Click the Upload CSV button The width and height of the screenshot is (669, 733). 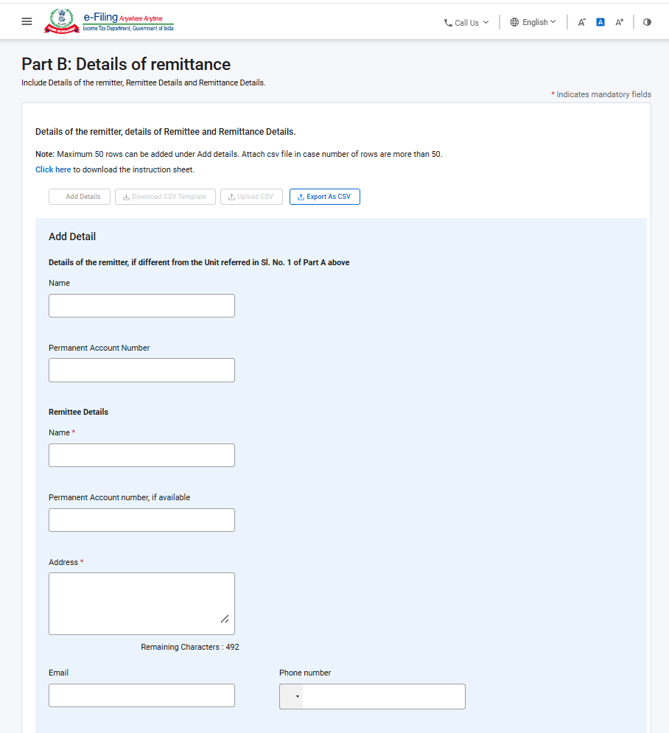(x=251, y=197)
